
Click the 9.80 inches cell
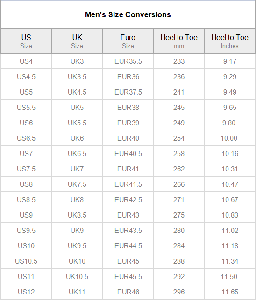pyautogui.click(x=230, y=123)
